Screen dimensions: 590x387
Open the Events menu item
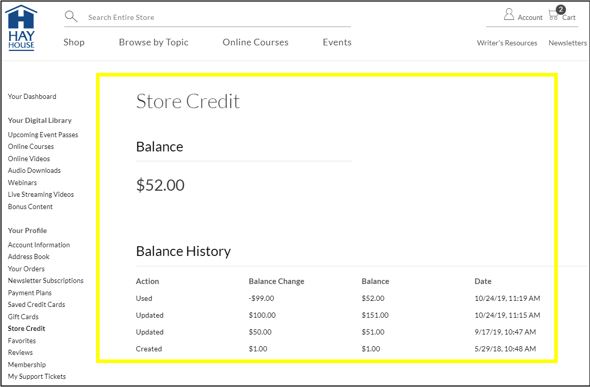(337, 42)
